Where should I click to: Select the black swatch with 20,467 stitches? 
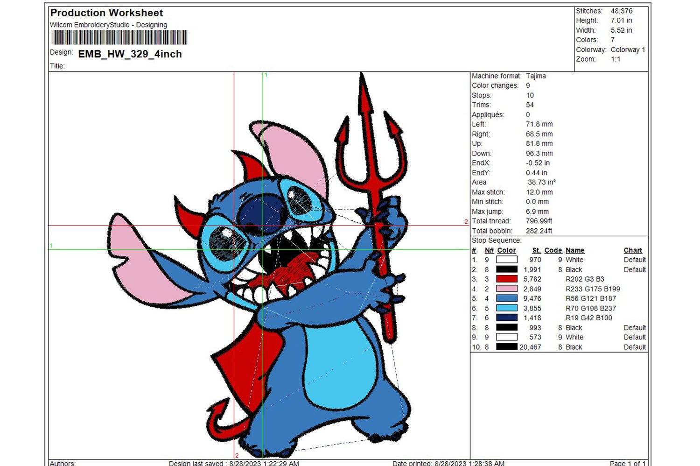pos(507,347)
